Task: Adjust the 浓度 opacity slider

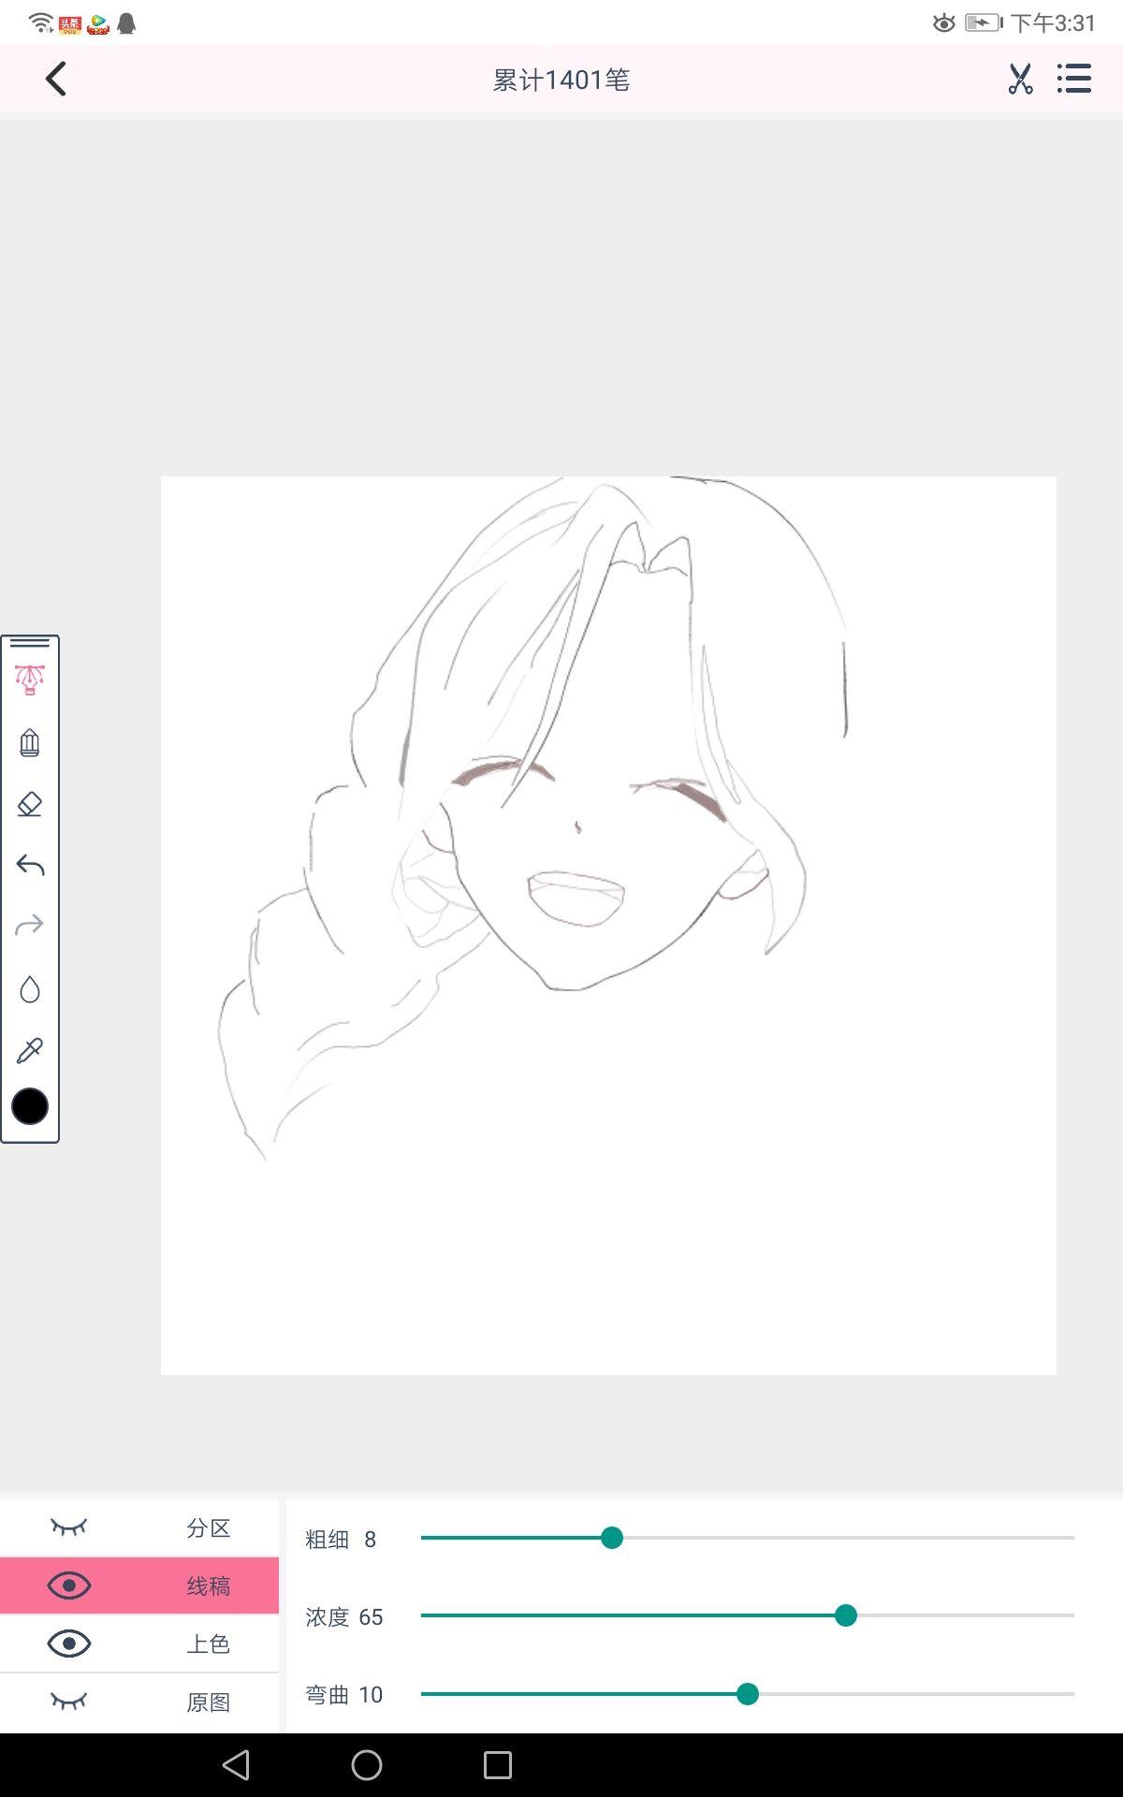Action: 846,1615
